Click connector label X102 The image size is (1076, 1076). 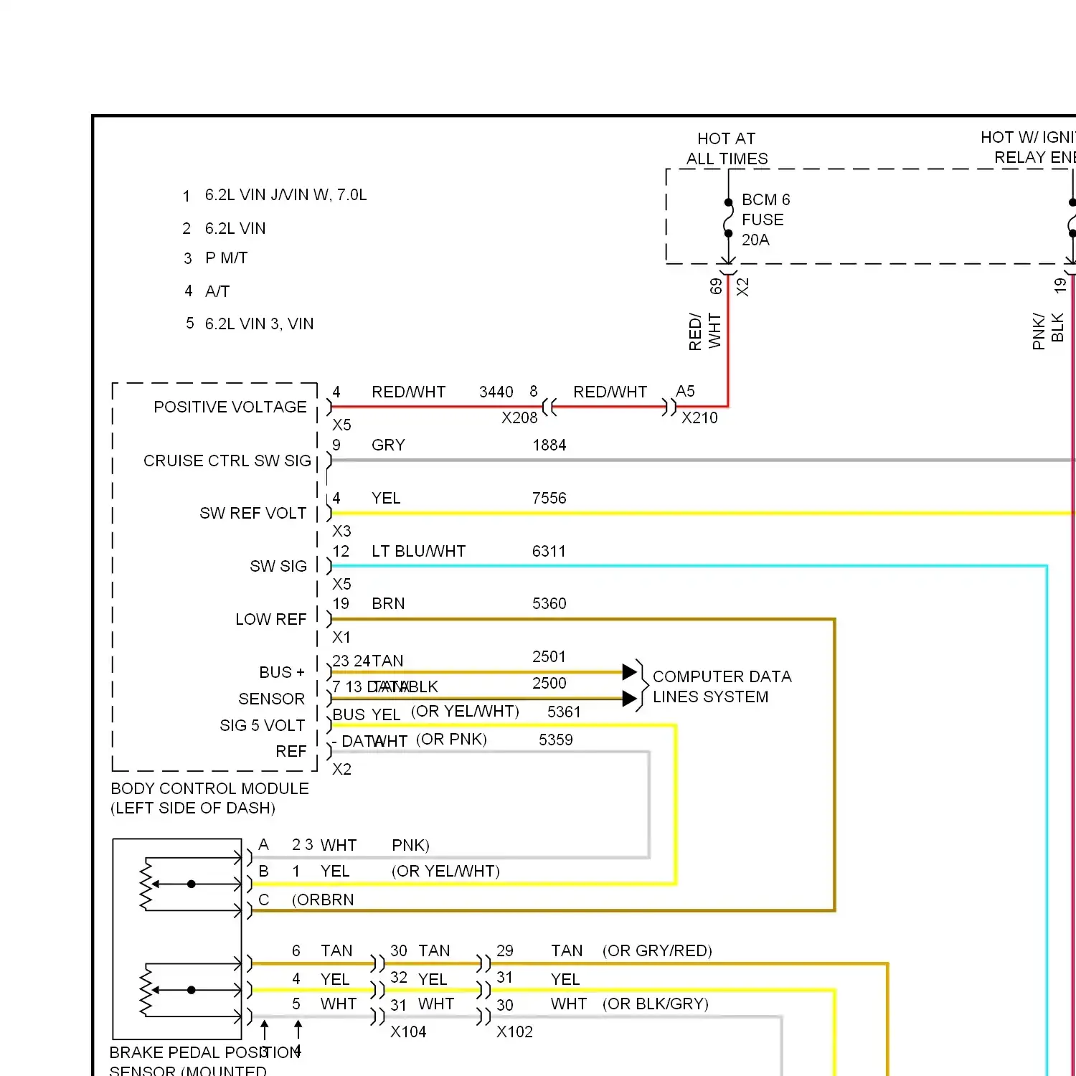(515, 1032)
